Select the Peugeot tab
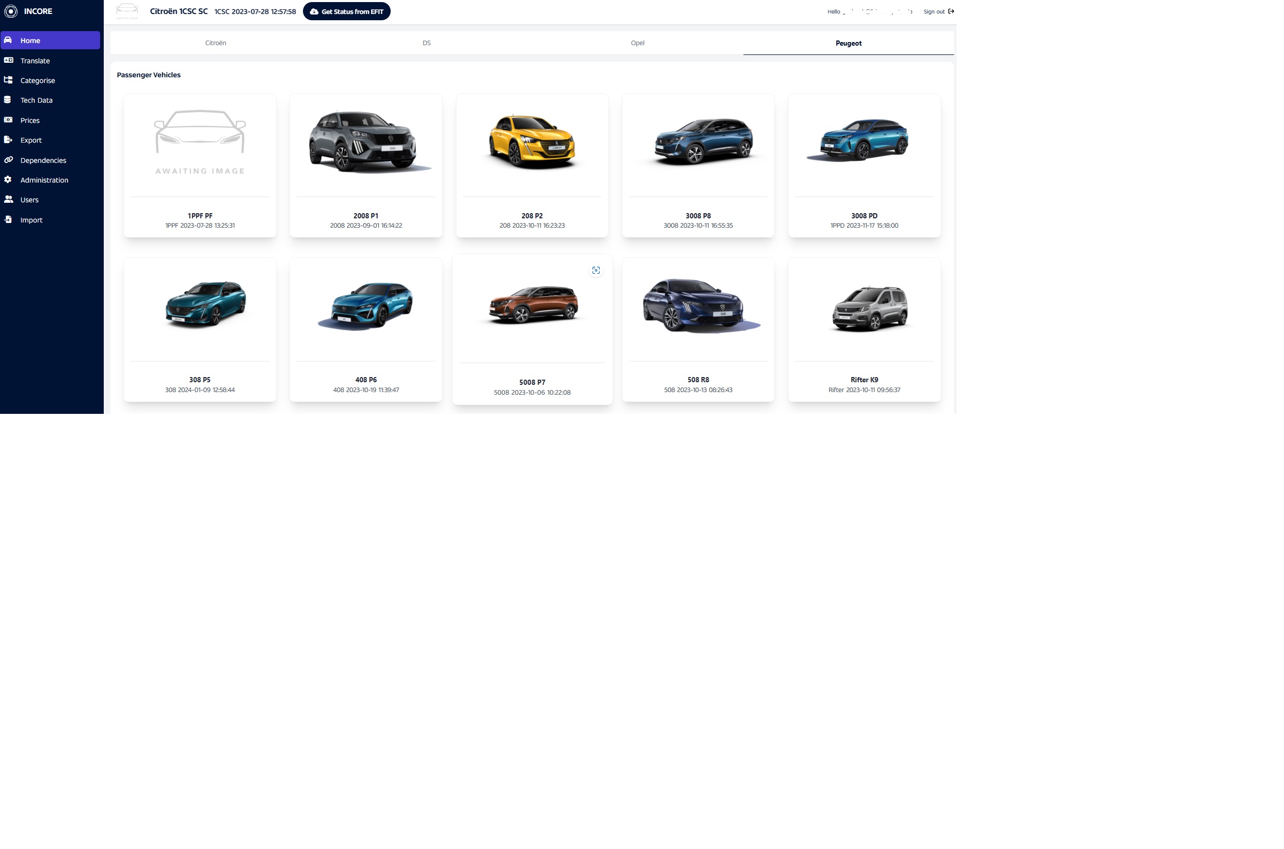Image resolution: width=1284 pixels, height=849 pixels. (x=849, y=44)
